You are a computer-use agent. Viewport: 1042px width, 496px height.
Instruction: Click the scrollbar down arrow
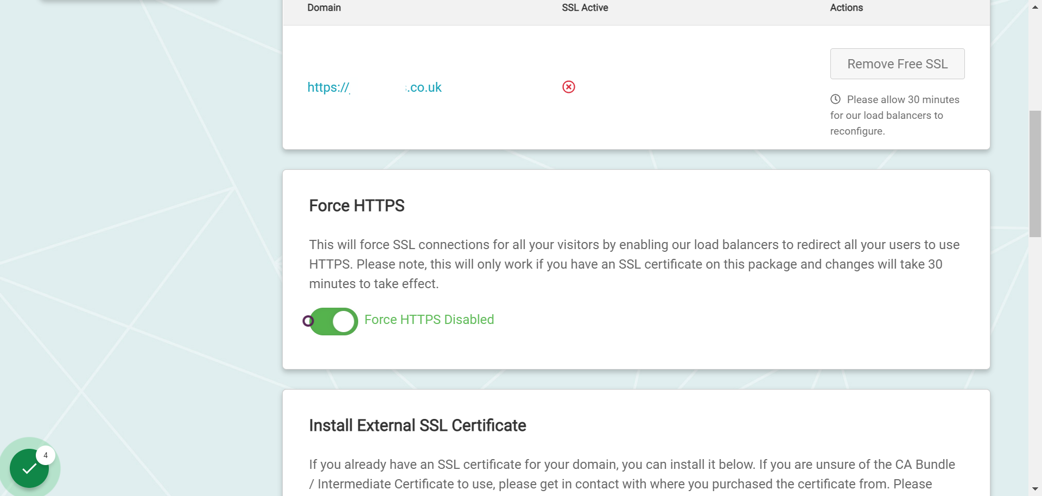[x=1035, y=489]
